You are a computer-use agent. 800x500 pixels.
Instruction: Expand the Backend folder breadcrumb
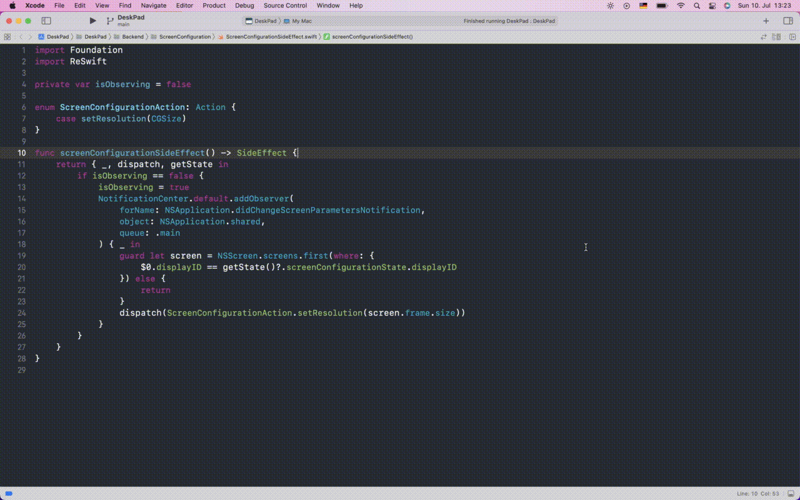[x=132, y=37]
